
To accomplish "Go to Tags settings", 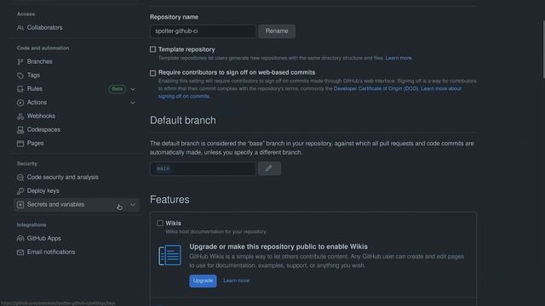I will [33, 75].
